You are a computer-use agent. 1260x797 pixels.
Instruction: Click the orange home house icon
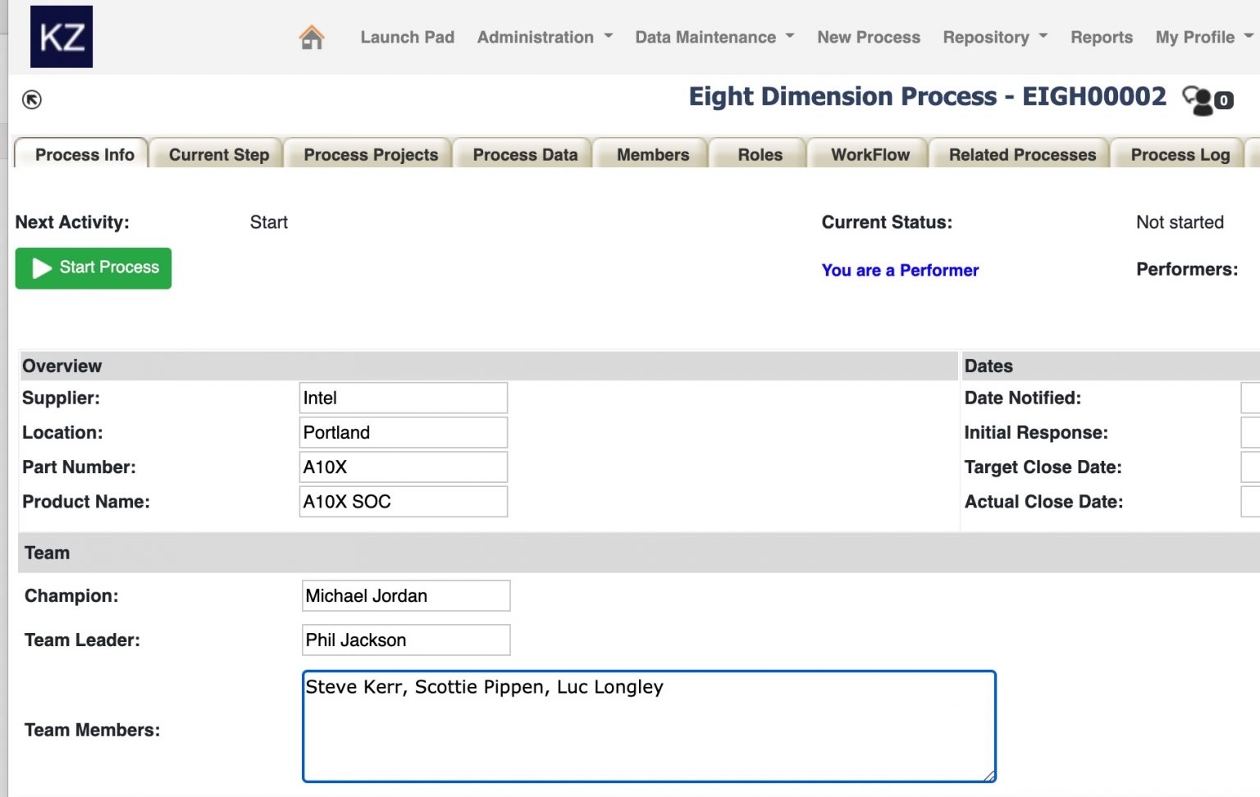(x=311, y=36)
